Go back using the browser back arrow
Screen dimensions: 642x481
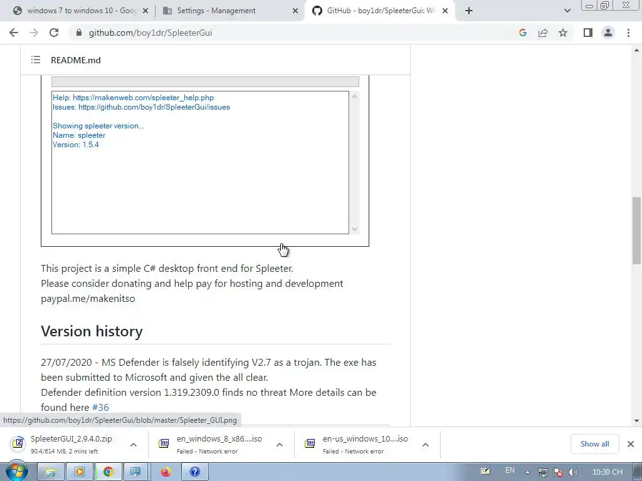(14, 33)
